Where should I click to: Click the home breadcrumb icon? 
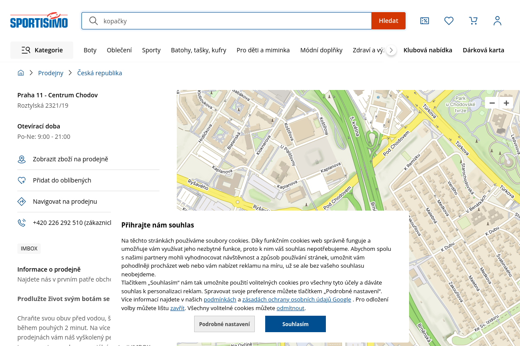coord(21,73)
